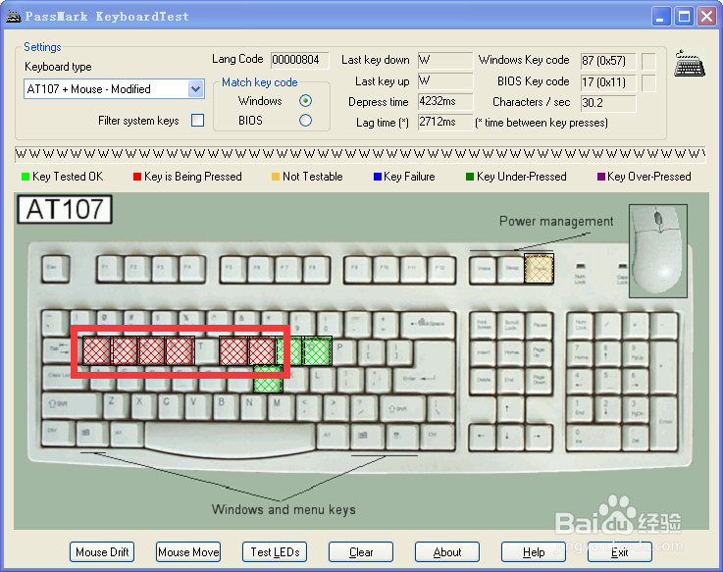Viewport: 723px width, 572px height.
Task: Click the green-hatched O key
Action: click(x=317, y=351)
